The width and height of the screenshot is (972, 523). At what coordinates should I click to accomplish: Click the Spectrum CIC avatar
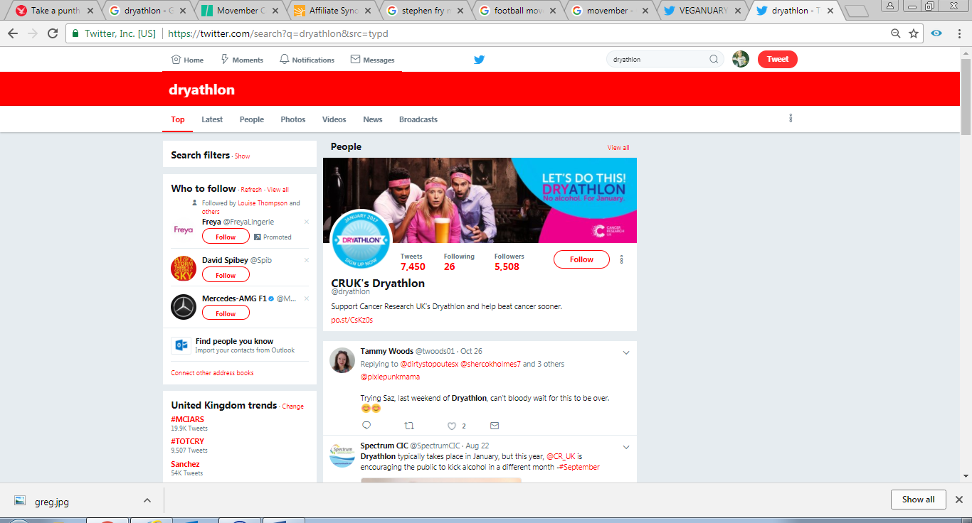coord(342,455)
